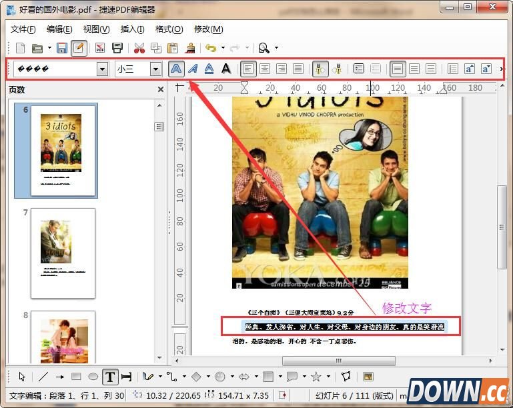This screenshot has width=513, height=408.
Task: Click the Cut scissors icon
Action: point(139,48)
